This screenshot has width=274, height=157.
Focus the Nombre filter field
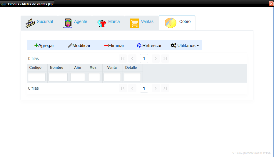click(x=58, y=77)
